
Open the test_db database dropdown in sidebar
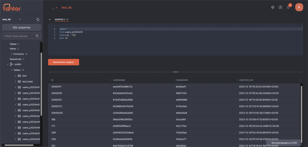[x=20, y=19]
